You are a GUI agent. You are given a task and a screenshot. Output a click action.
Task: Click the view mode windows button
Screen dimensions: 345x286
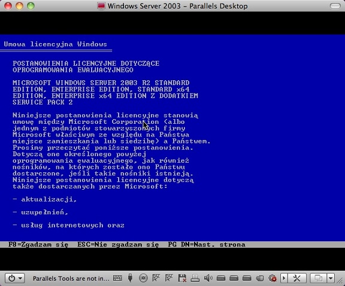pos(318,278)
